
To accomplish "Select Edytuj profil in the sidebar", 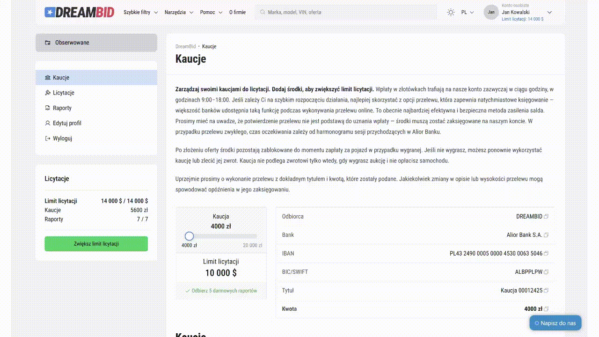I will pyautogui.click(x=67, y=123).
